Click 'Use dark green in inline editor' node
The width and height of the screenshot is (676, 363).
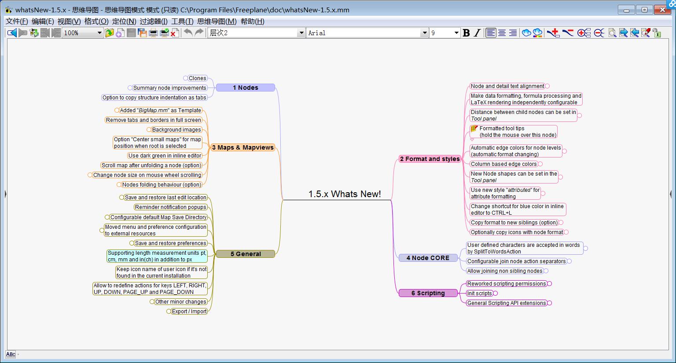(165, 156)
